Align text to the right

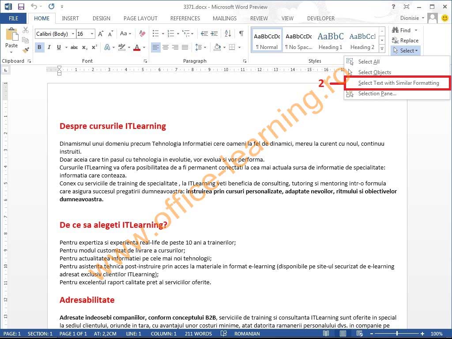click(175, 47)
